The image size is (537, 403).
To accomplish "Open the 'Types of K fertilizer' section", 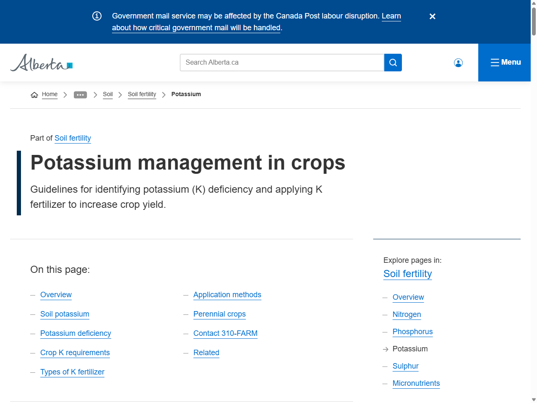I will click(72, 372).
